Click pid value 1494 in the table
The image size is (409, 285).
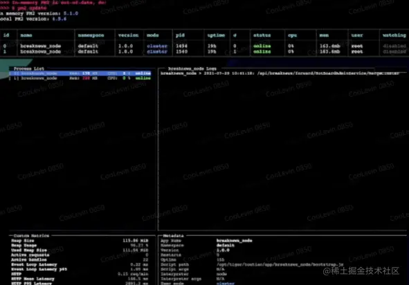[181, 46]
